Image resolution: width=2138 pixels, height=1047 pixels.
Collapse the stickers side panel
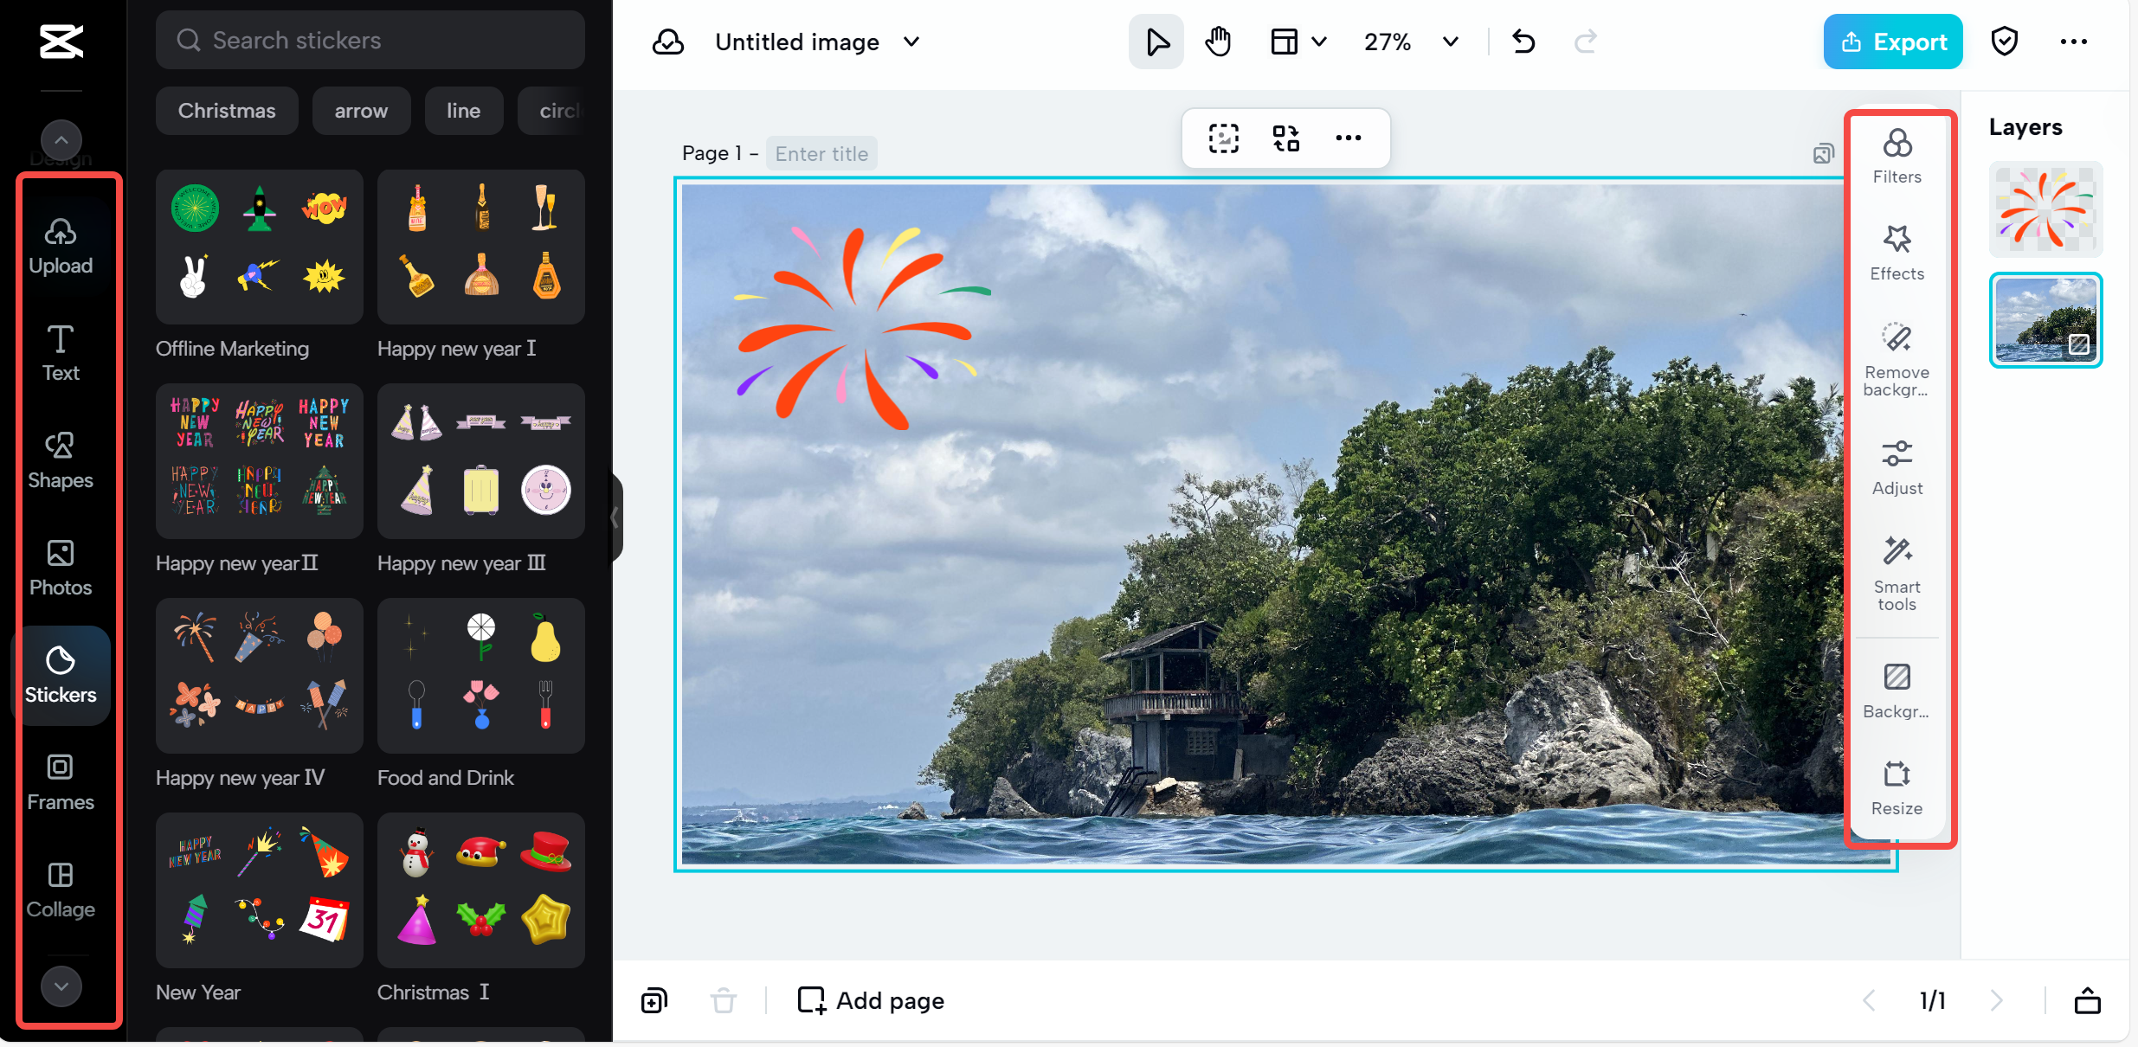(x=615, y=517)
